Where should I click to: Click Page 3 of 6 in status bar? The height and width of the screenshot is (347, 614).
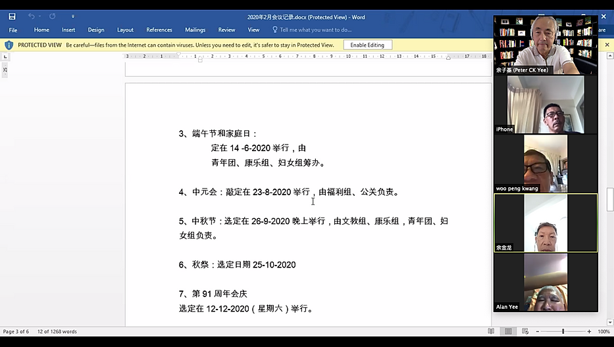(16, 331)
